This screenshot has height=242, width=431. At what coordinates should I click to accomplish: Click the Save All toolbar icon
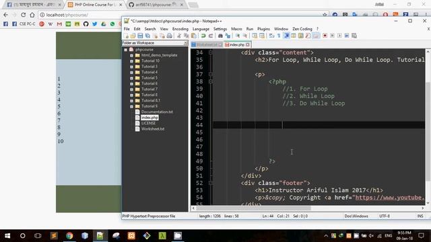tap(147, 36)
